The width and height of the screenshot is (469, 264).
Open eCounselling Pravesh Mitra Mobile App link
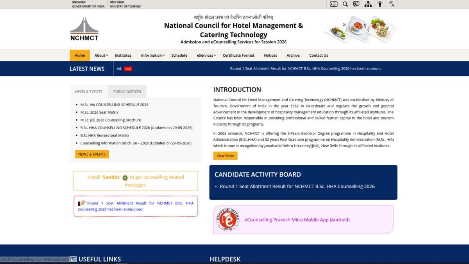297,220
